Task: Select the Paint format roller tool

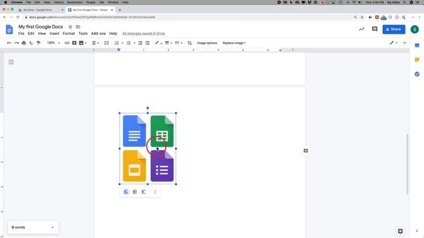Action: (38, 43)
